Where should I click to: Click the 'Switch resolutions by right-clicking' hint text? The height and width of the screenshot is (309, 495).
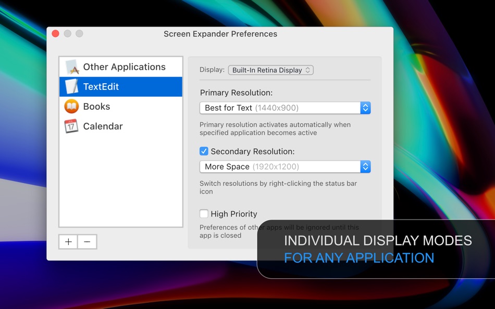pos(278,187)
